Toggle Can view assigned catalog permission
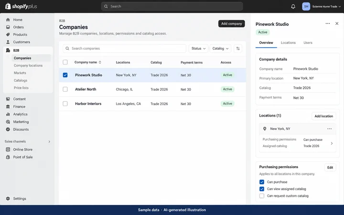Image resolution: width=344 pixels, height=215 pixels. [262, 189]
